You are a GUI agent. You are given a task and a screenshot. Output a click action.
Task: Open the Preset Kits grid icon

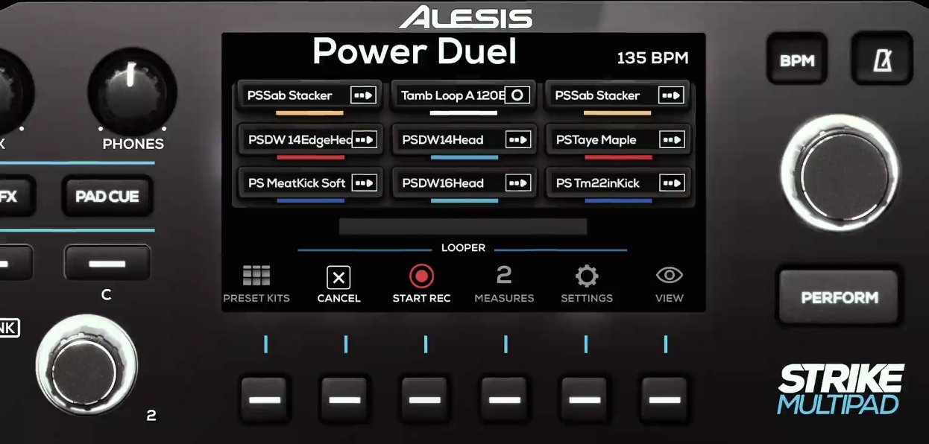pyautogui.click(x=256, y=276)
